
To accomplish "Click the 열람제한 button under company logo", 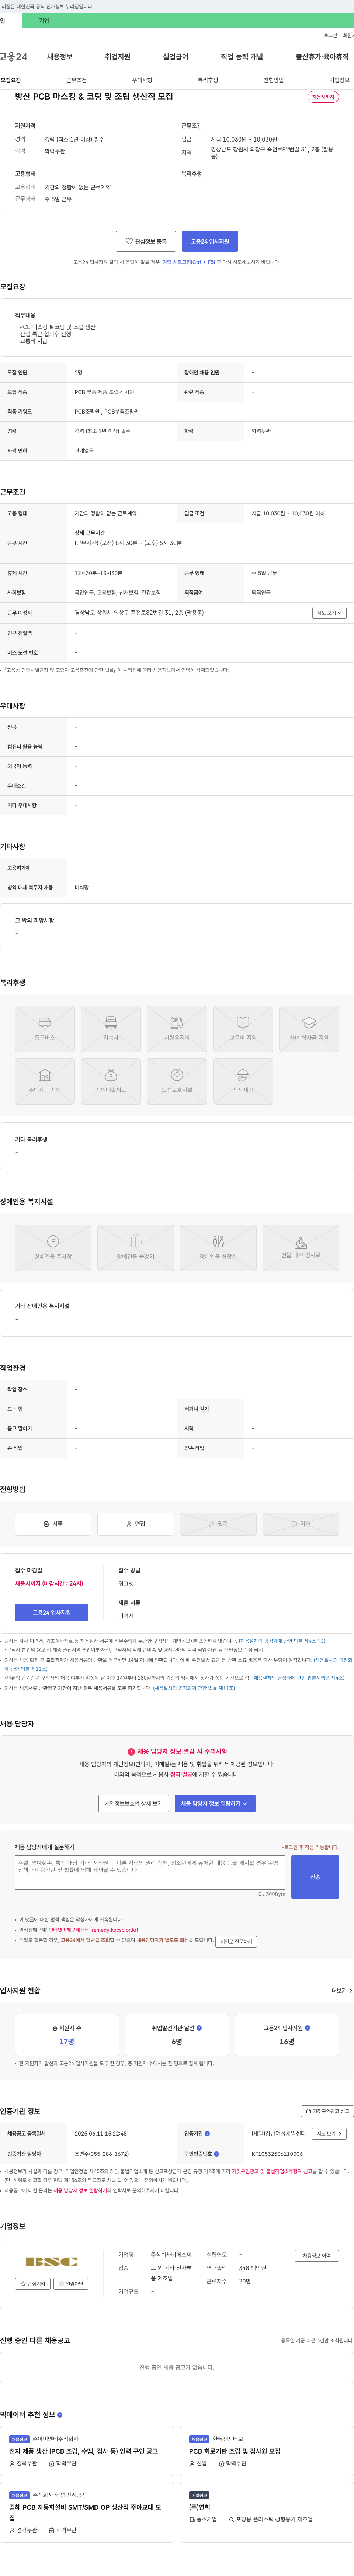I will 71,2284.
